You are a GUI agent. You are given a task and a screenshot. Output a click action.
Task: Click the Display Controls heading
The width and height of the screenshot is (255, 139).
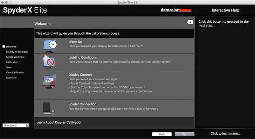pyautogui.click(x=80, y=75)
